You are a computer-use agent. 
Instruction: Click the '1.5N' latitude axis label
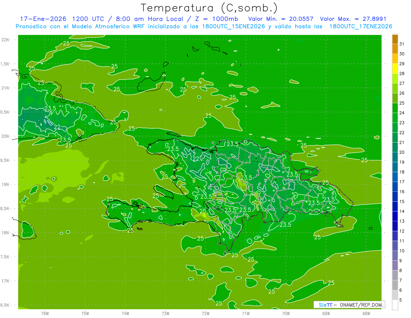(5, 64)
